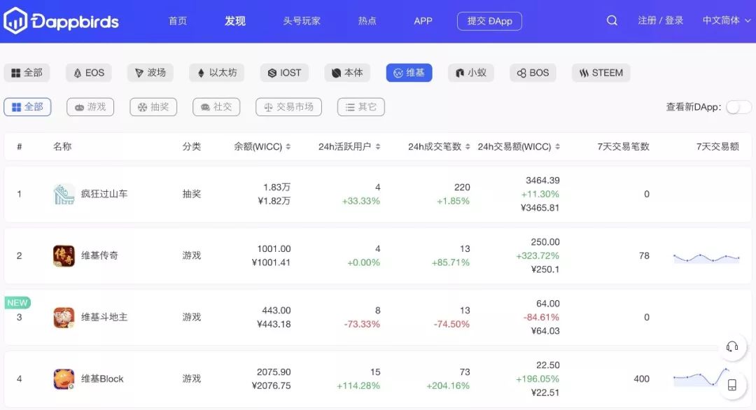This screenshot has width=756, height=410.
Task: Open APP navigation item
Action: [423, 21]
